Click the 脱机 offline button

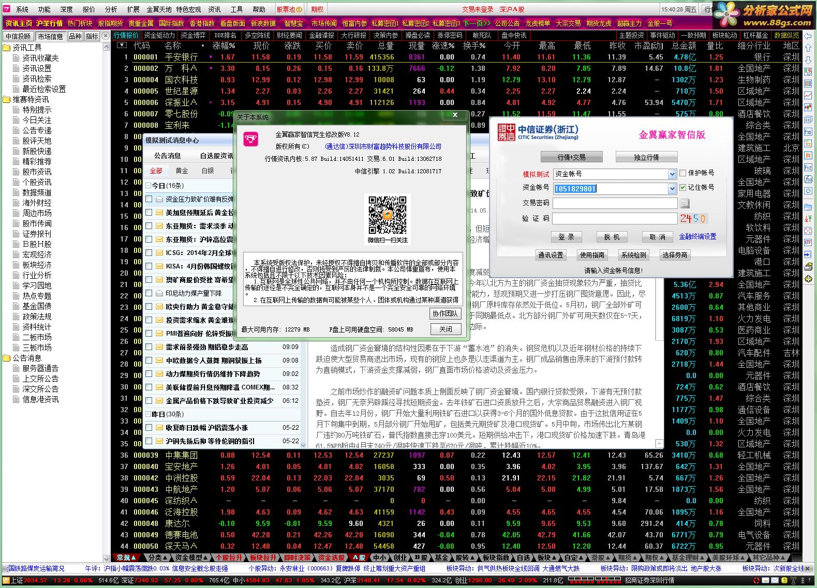(x=612, y=237)
